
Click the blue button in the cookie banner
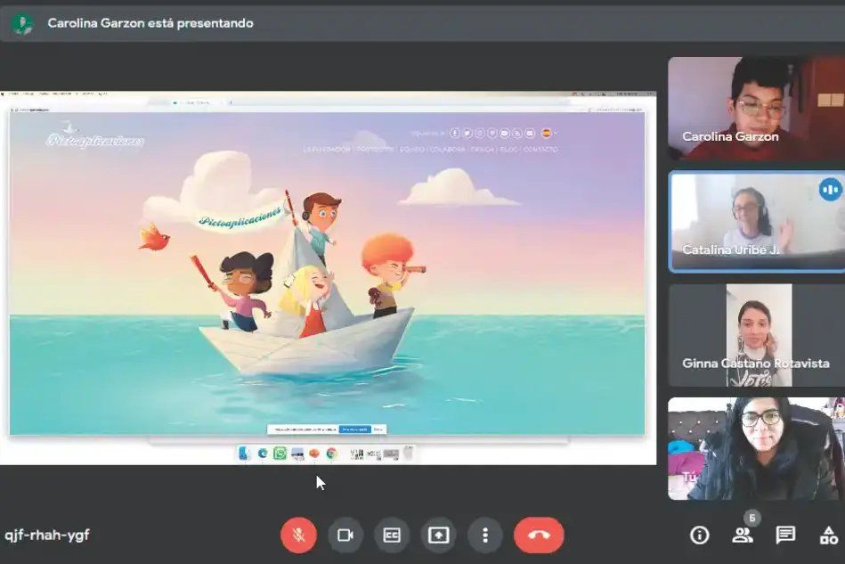[355, 429]
